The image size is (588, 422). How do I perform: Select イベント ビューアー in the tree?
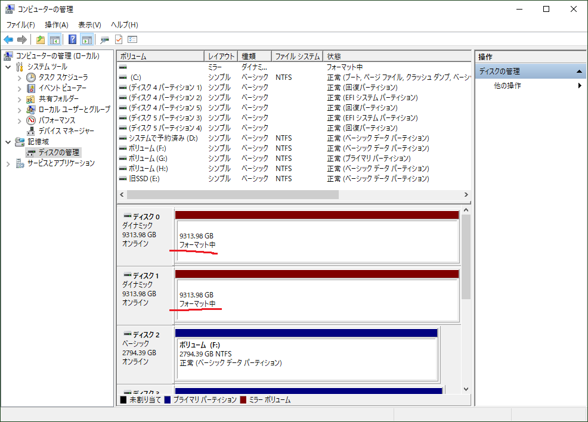click(x=62, y=88)
